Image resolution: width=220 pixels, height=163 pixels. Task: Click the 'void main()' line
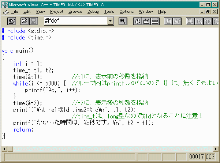click(x=18, y=50)
